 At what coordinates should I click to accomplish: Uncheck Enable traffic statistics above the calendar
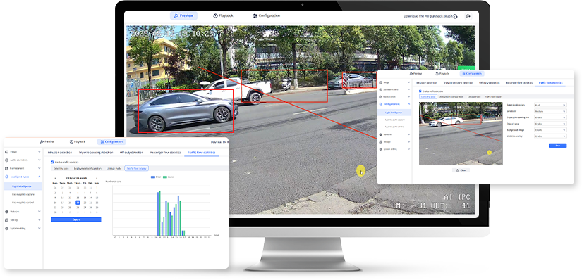(x=52, y=162)
